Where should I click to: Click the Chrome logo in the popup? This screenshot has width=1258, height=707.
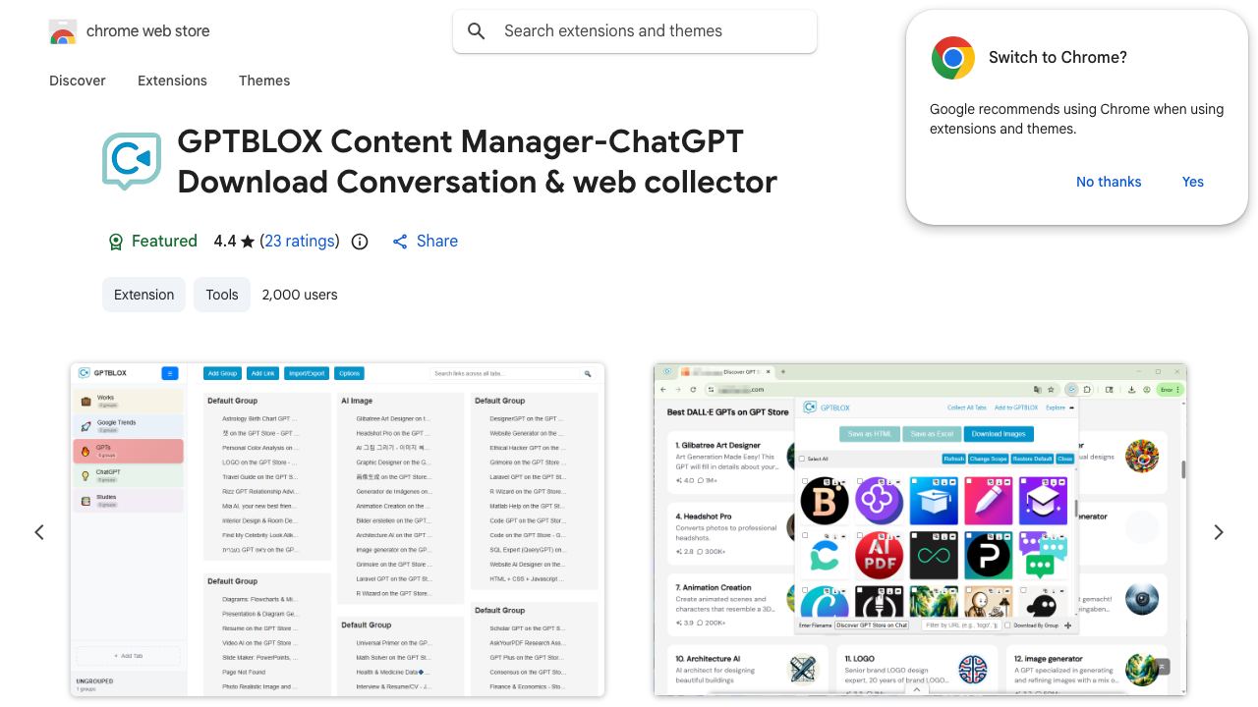pyautogui.click(x=953, y=58)
